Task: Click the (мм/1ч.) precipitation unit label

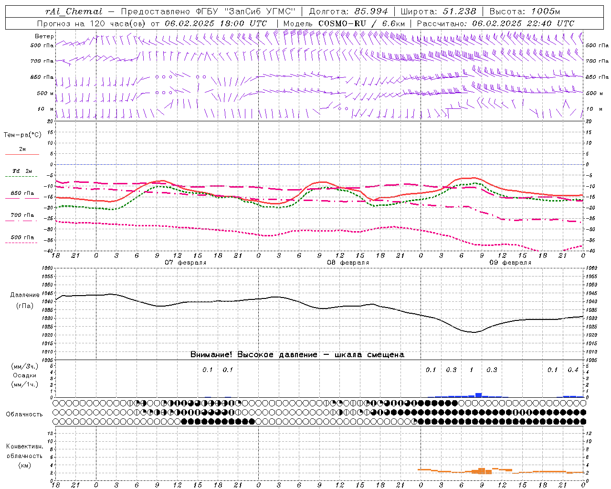Action: tap(24, 384)
